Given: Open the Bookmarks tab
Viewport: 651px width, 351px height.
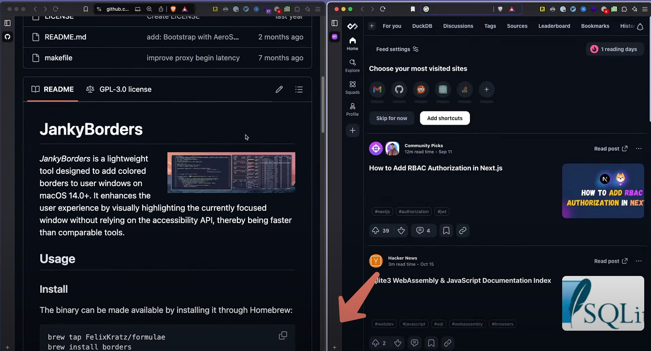Looking at the screenshot, I should [x=595, y=26].
